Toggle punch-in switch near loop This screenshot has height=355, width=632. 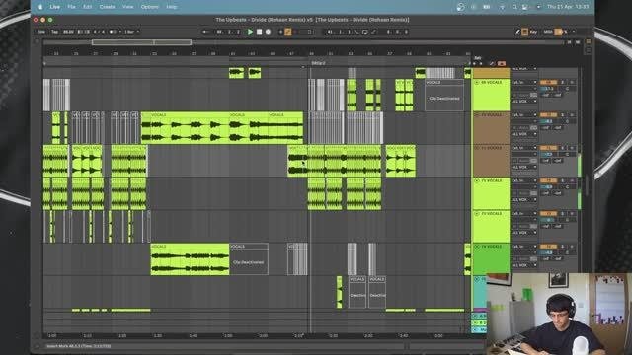click(356, 32)
